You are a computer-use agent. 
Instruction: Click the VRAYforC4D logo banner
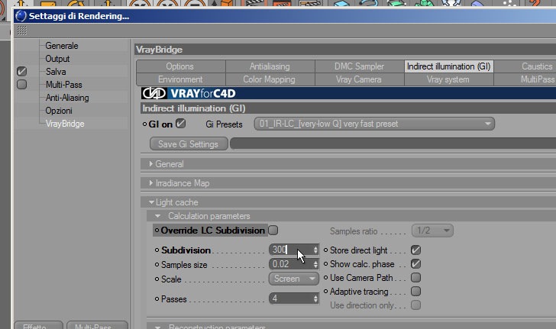pos(348,93)
